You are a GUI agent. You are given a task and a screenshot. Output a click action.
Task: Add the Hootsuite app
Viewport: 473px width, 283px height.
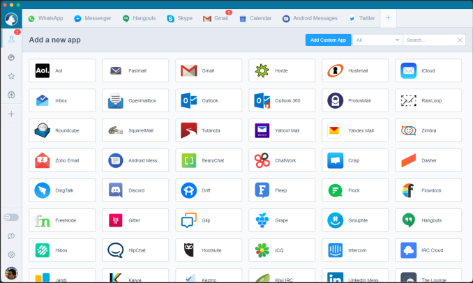pyautogui.click(x=209, y=250)
